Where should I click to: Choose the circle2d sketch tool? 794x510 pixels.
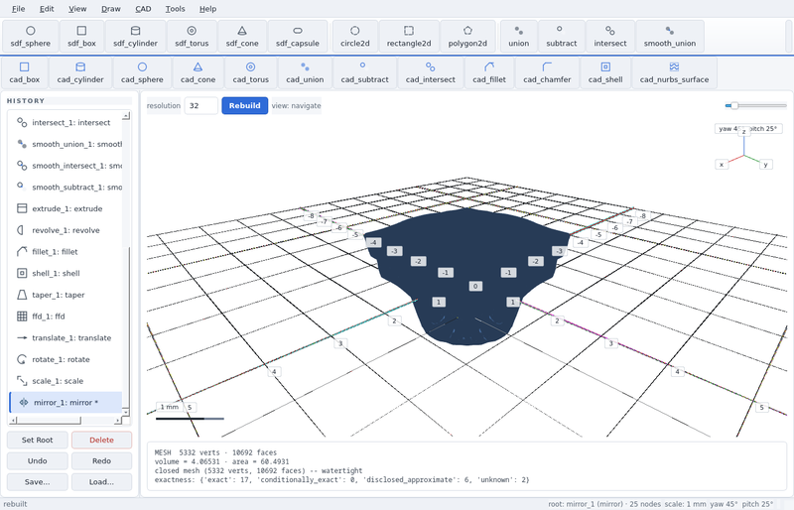pos(355,37)
